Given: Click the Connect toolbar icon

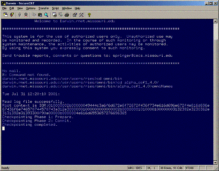Looking at the screenshot, I should click(x=6, y=15).
